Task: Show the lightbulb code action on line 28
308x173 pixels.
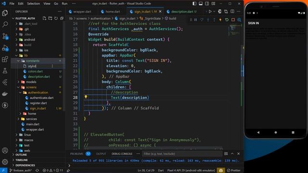Action: [x=86, y=97]
